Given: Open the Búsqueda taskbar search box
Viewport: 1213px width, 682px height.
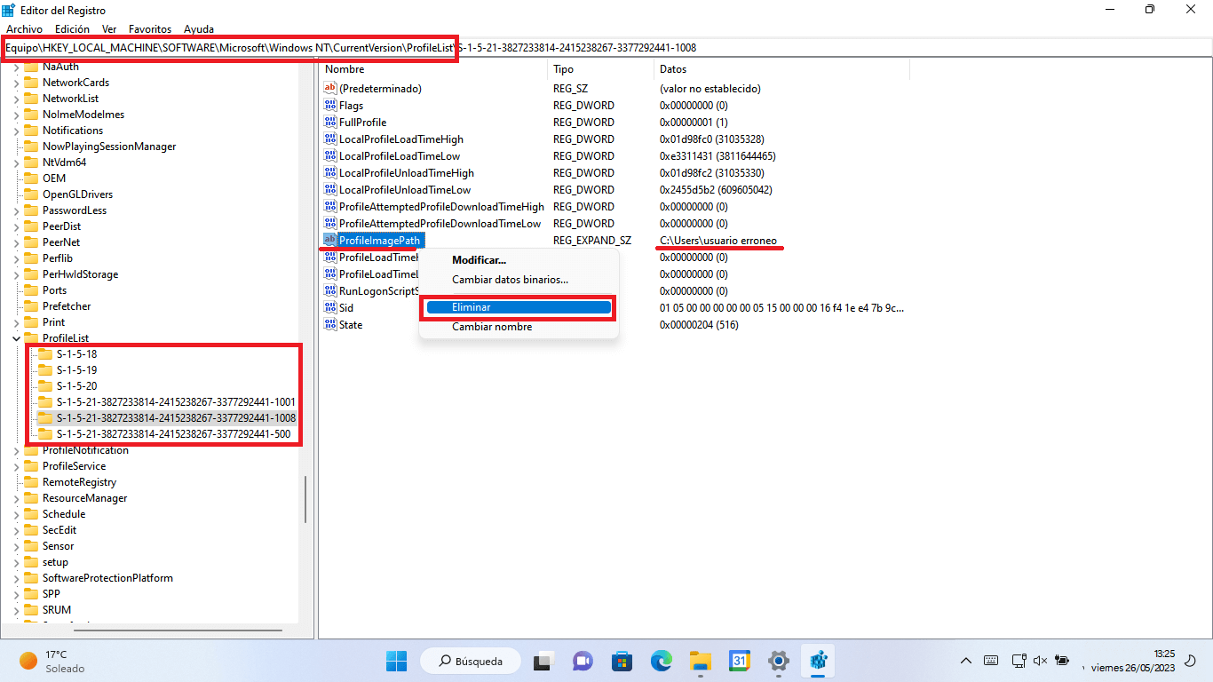Looking at the screenshot, I should coord(469,661).
